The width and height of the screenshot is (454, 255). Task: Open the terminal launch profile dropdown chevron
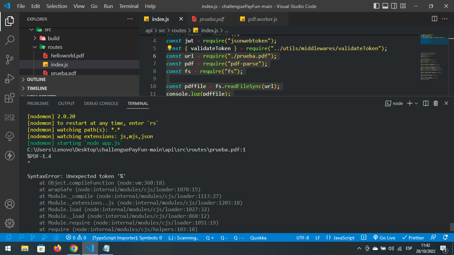pos(416,104)
